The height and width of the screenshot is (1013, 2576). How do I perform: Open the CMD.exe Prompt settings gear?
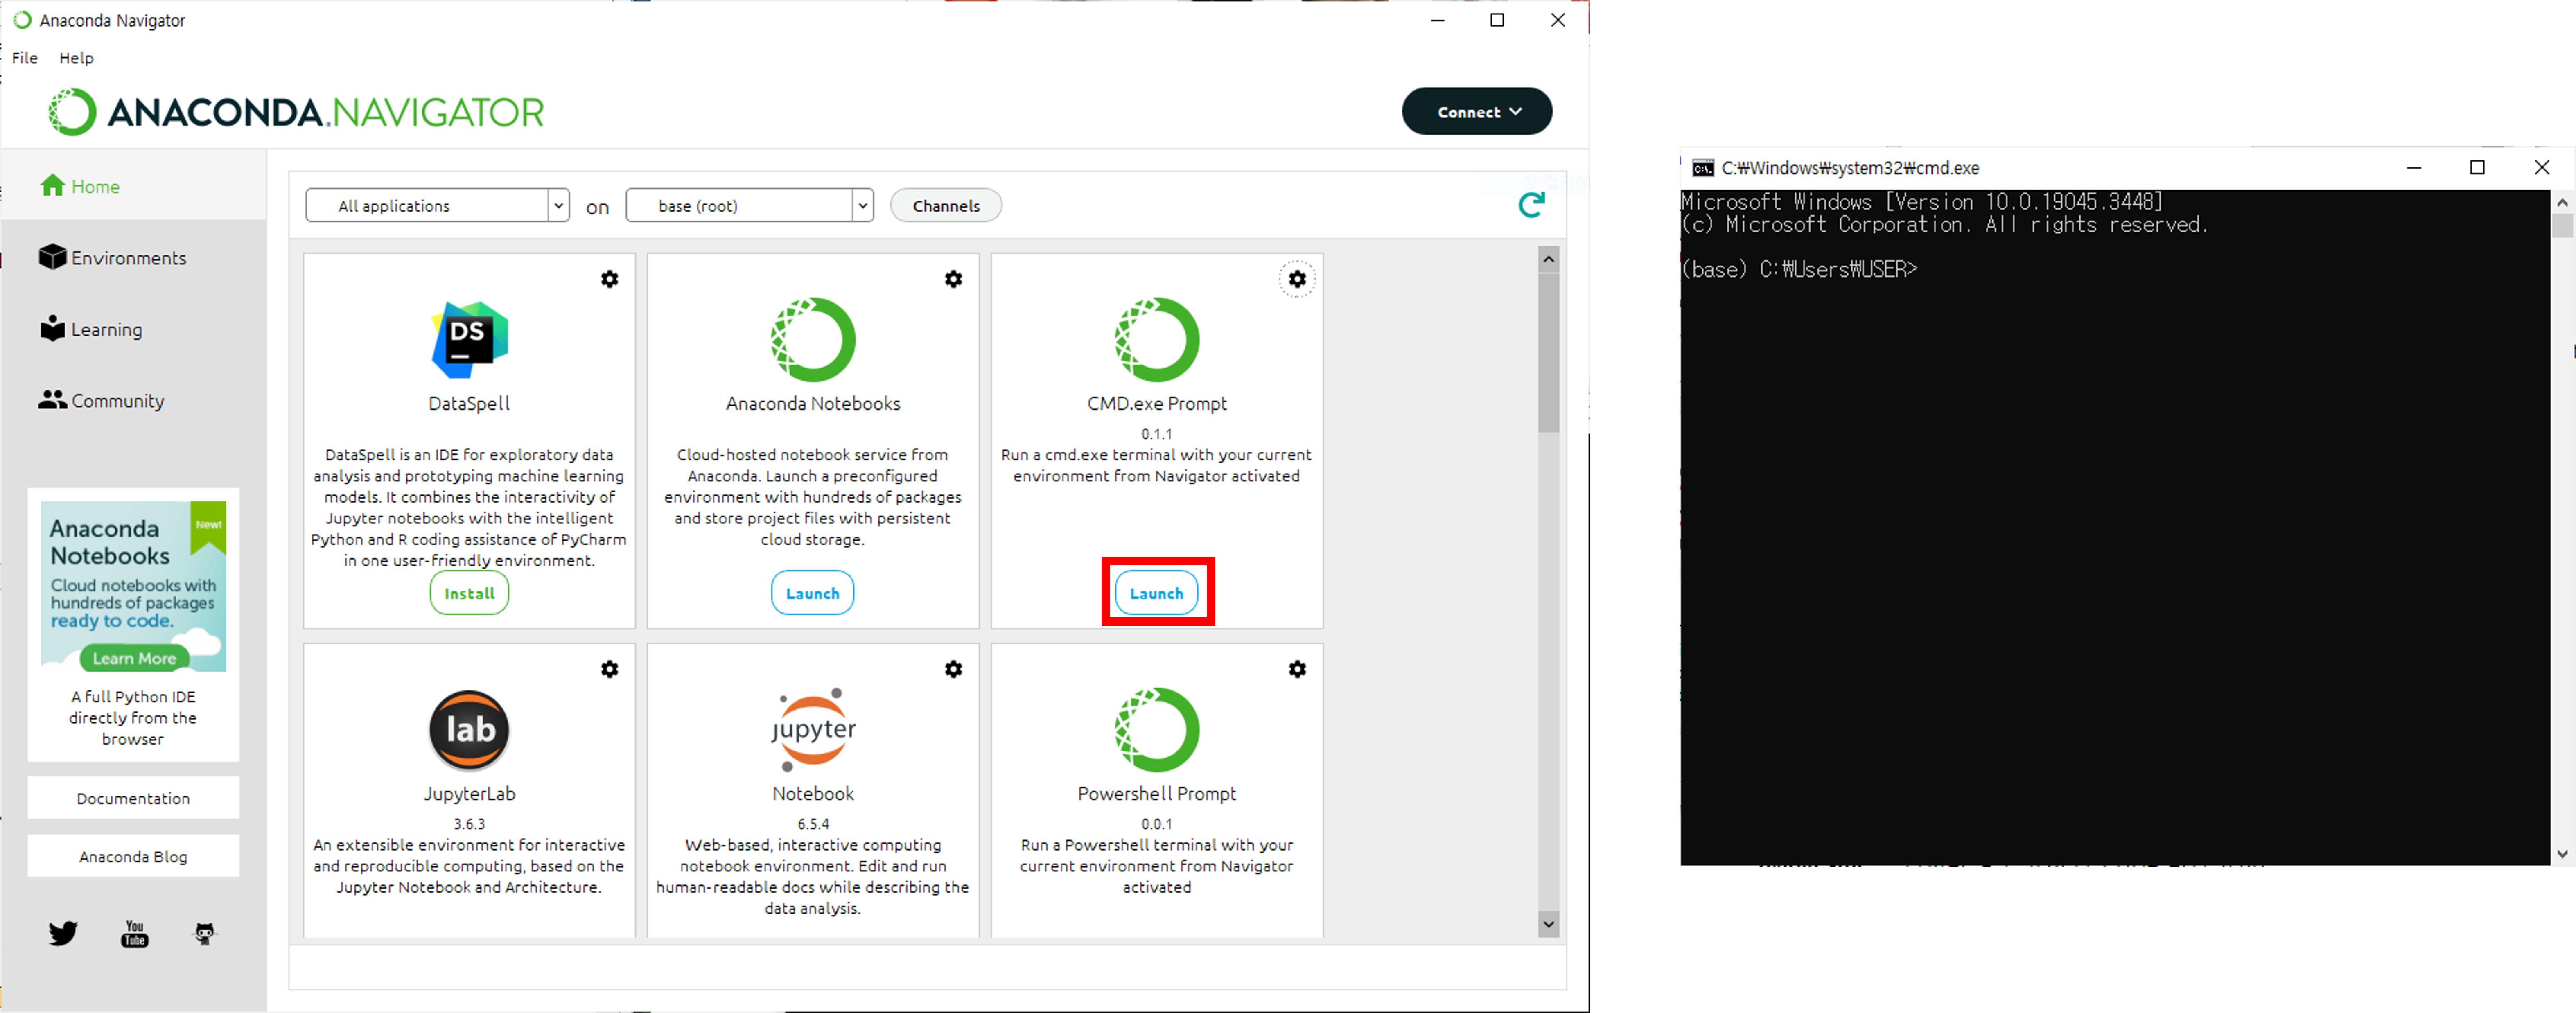coord(1297,279)
